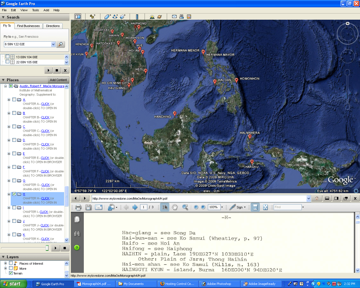This screenshot has width=360, height=288.
Task: Set PDF to fit width scrolling mode
Action: coord(255,207)
